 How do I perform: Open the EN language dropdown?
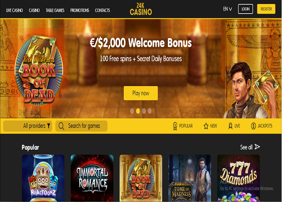227,9
